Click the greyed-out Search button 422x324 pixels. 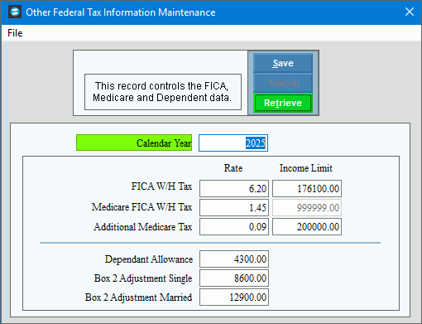pyautogui.click(x=283, y=83)
